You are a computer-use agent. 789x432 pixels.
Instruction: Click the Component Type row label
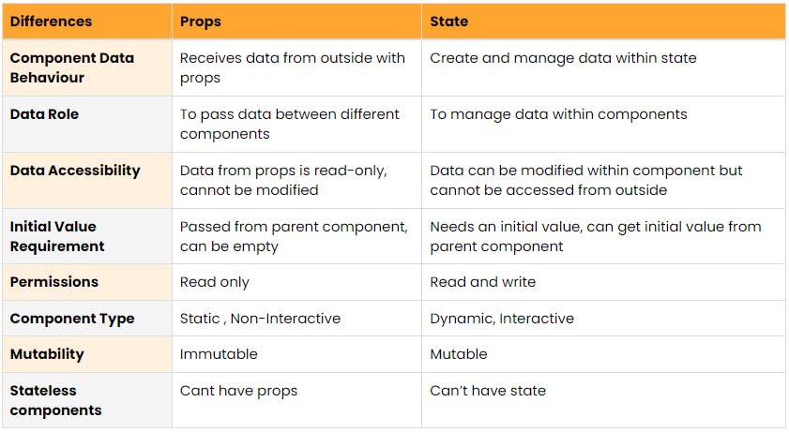point(72,319)
